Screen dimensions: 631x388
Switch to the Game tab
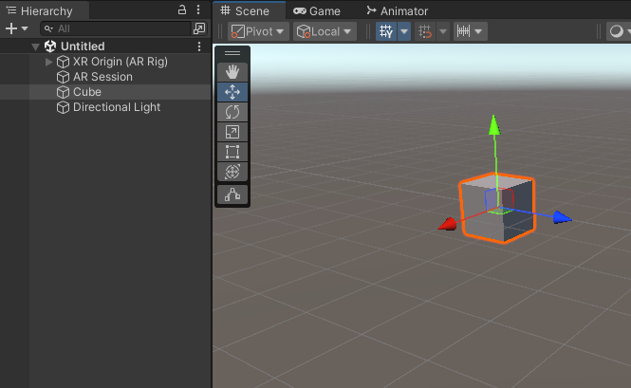pyautogui.click(x=317, y=11)
